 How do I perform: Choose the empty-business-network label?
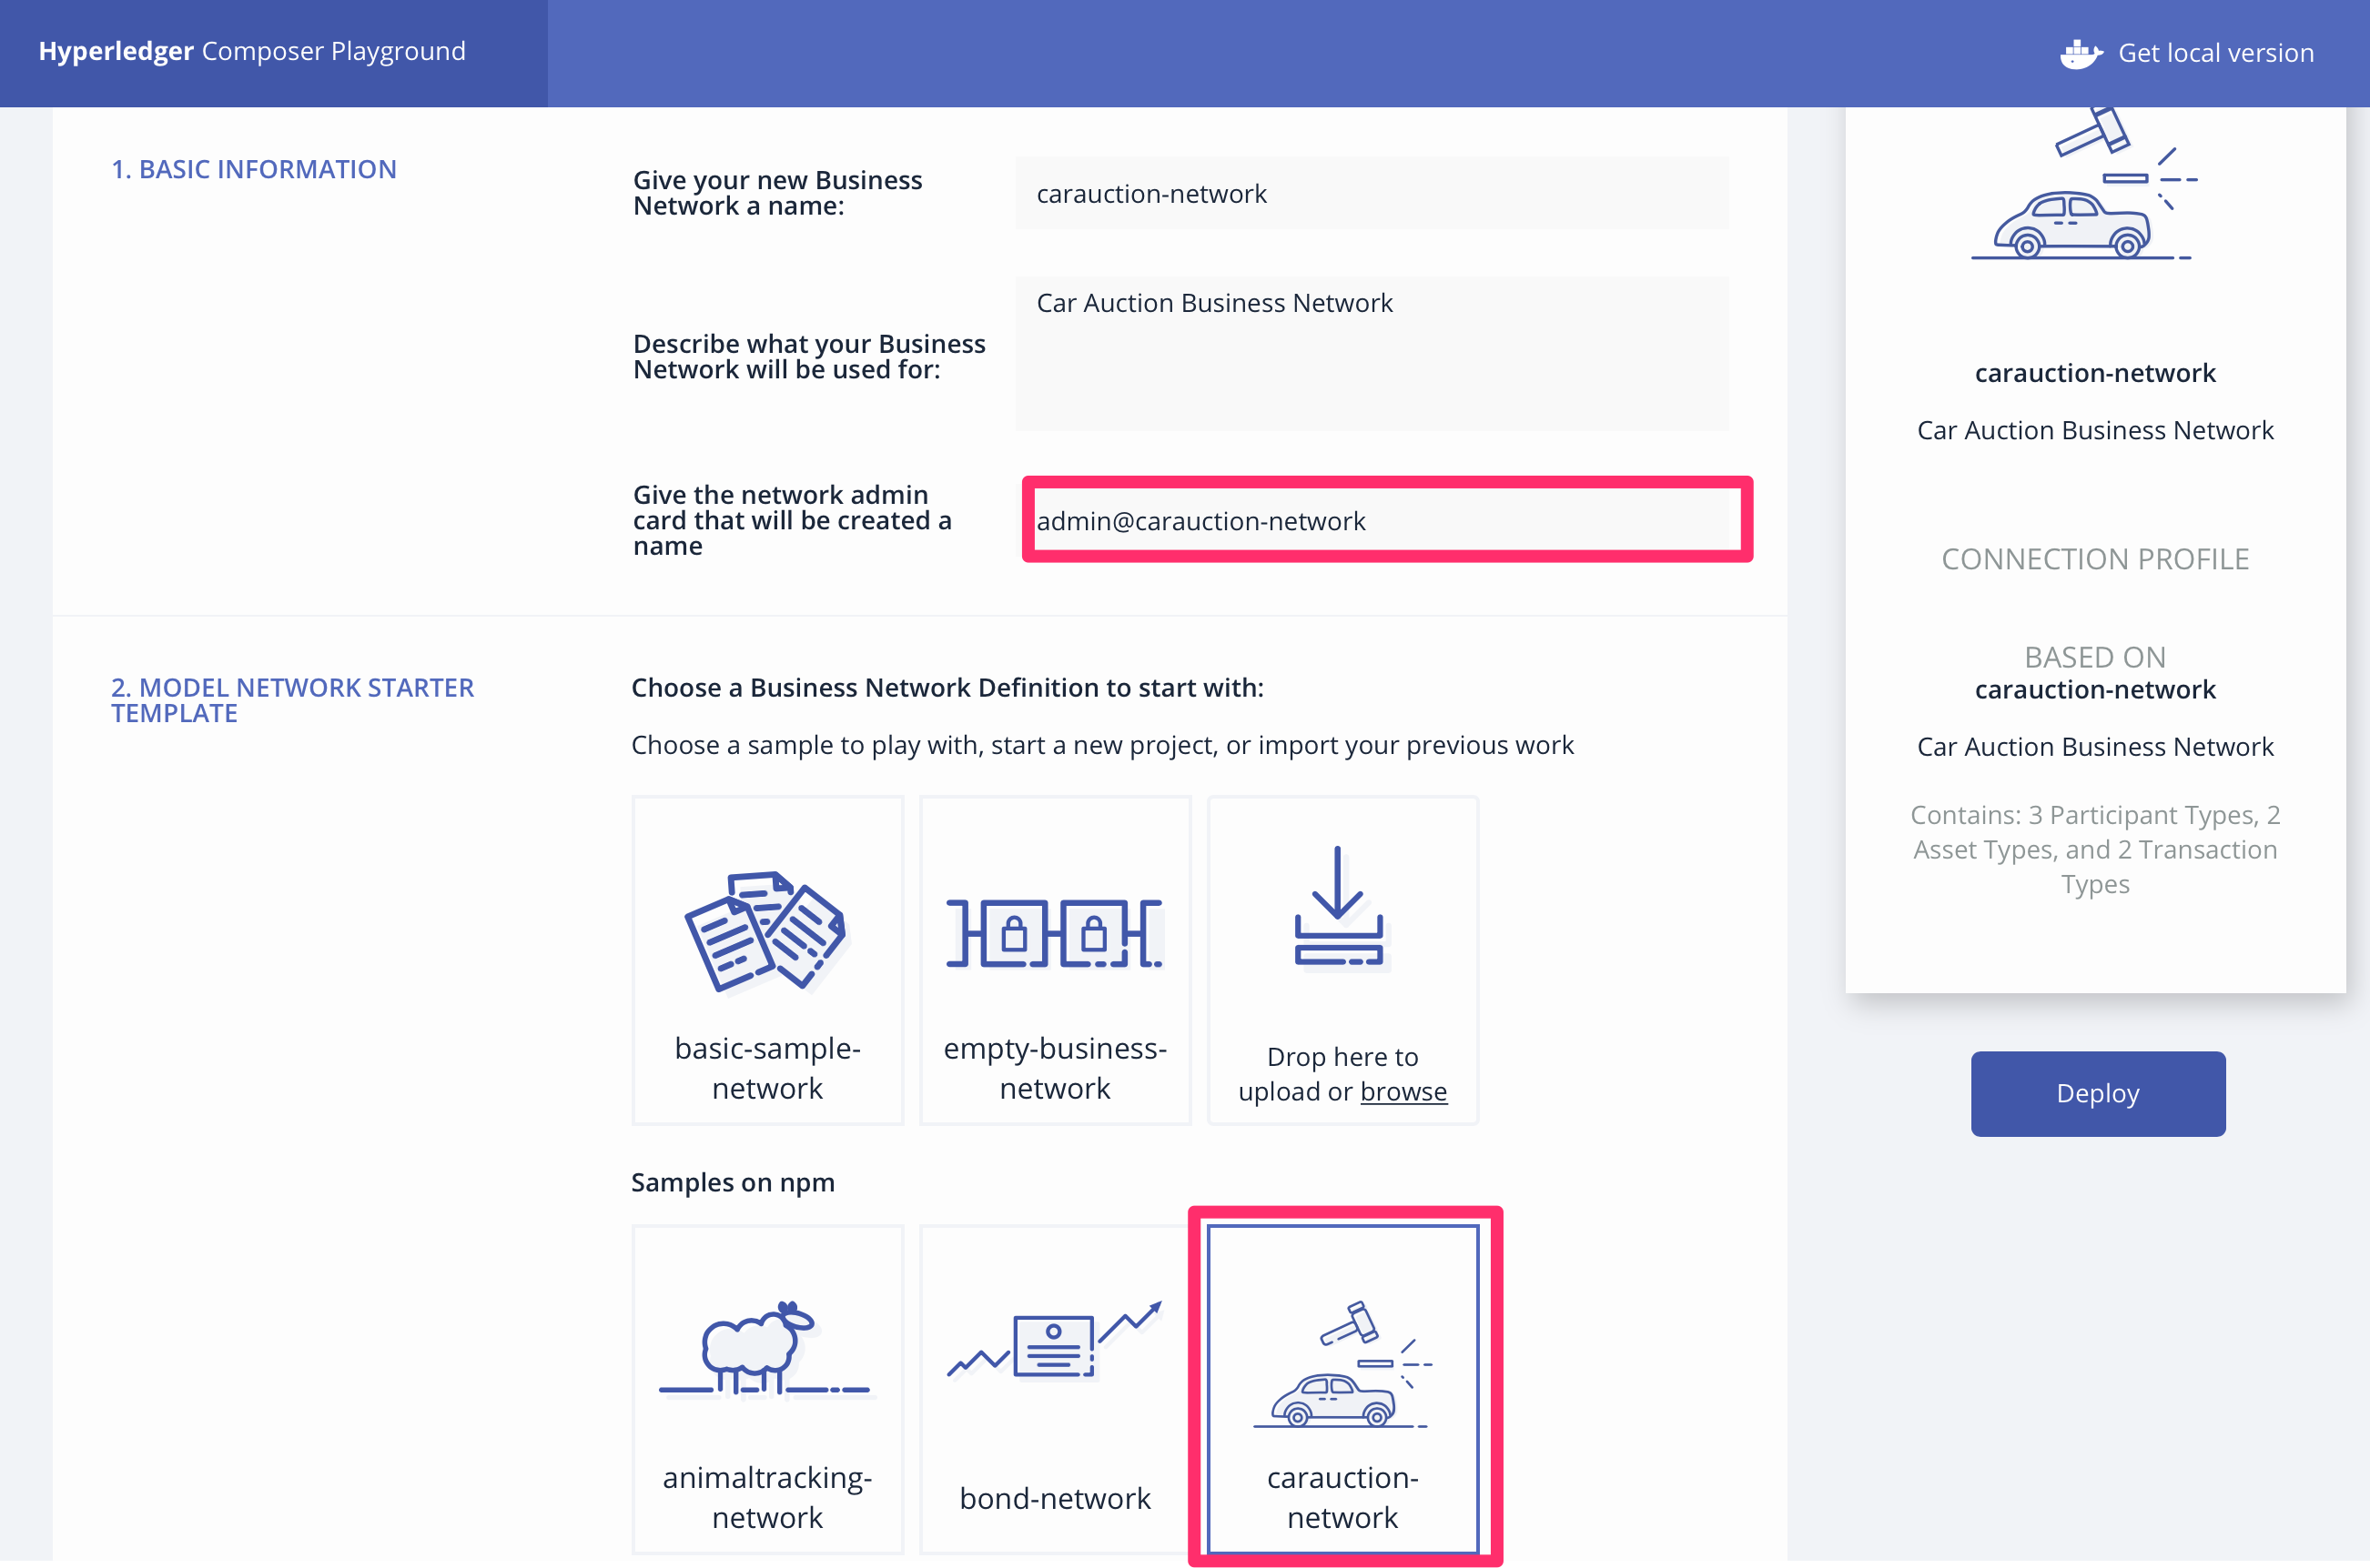tap(1055, 1068)
